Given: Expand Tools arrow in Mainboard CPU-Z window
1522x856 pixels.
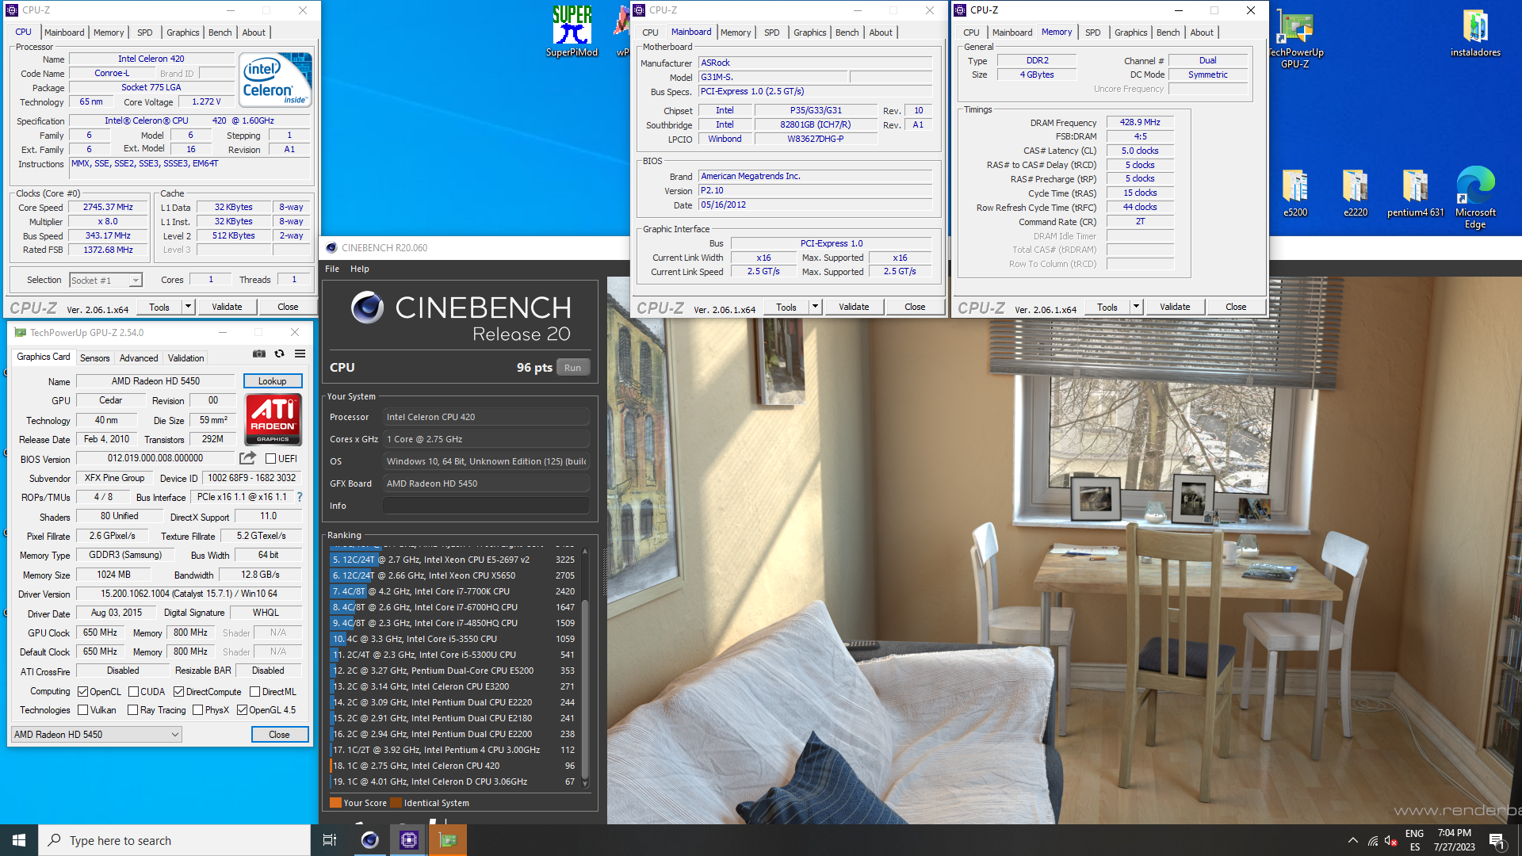Looking at the screenshot, I should 815,307.
